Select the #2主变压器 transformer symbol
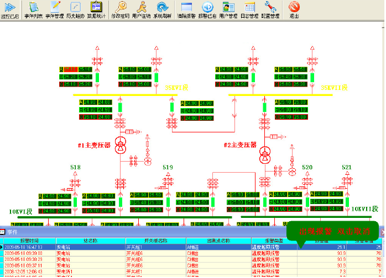This screenshot has height=278, width=386. click(x=266, y=155)
